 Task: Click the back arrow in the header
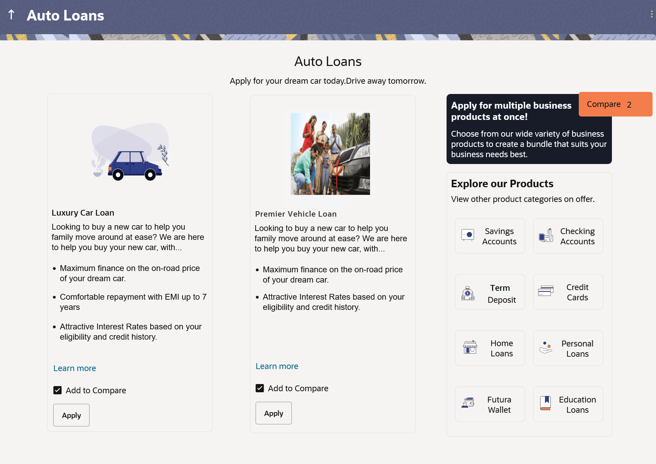click(x=11, y=15)
